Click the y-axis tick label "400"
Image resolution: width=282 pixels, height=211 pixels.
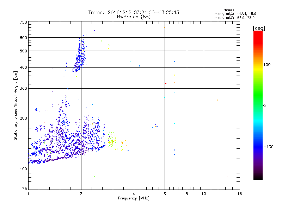[23, 68]
